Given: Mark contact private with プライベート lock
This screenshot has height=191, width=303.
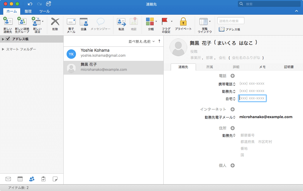Looking at the screenshot, I should (x=183, y=24).
